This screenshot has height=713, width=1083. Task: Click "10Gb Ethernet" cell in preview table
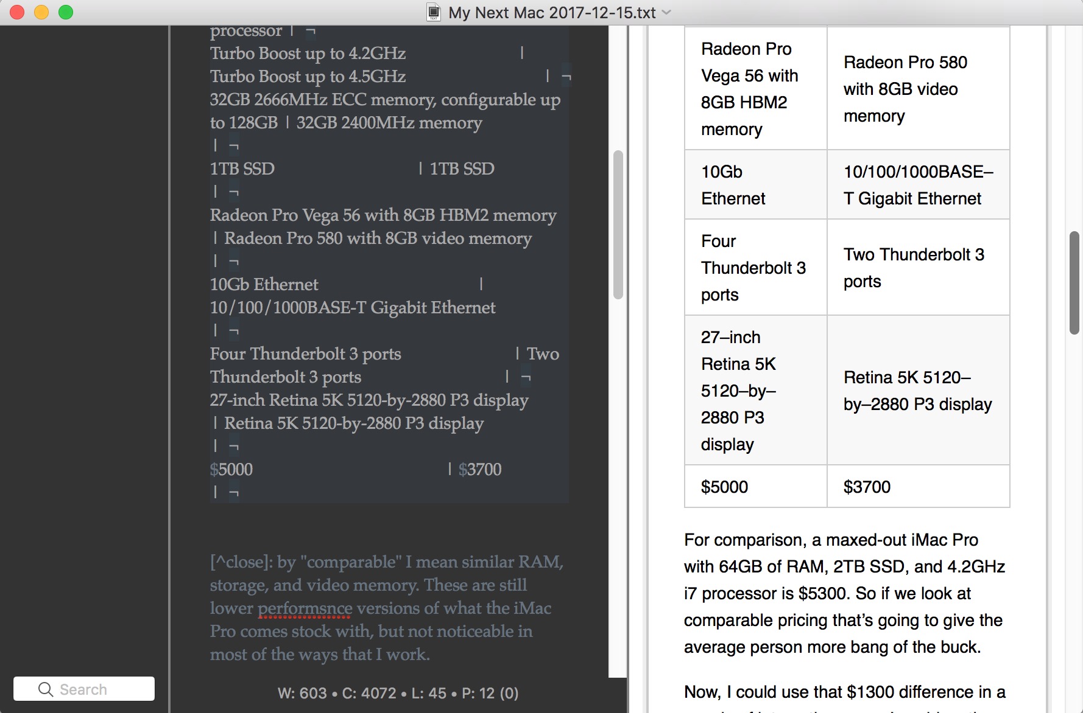pyautogui.click(x=756, y=184)
